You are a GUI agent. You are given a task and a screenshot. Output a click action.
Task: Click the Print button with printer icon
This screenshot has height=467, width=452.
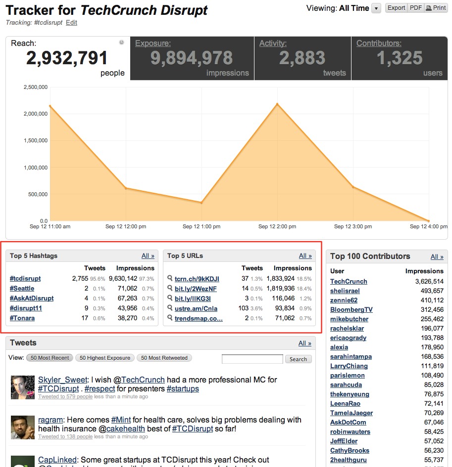pyautogui.click(x=436, y=8)
